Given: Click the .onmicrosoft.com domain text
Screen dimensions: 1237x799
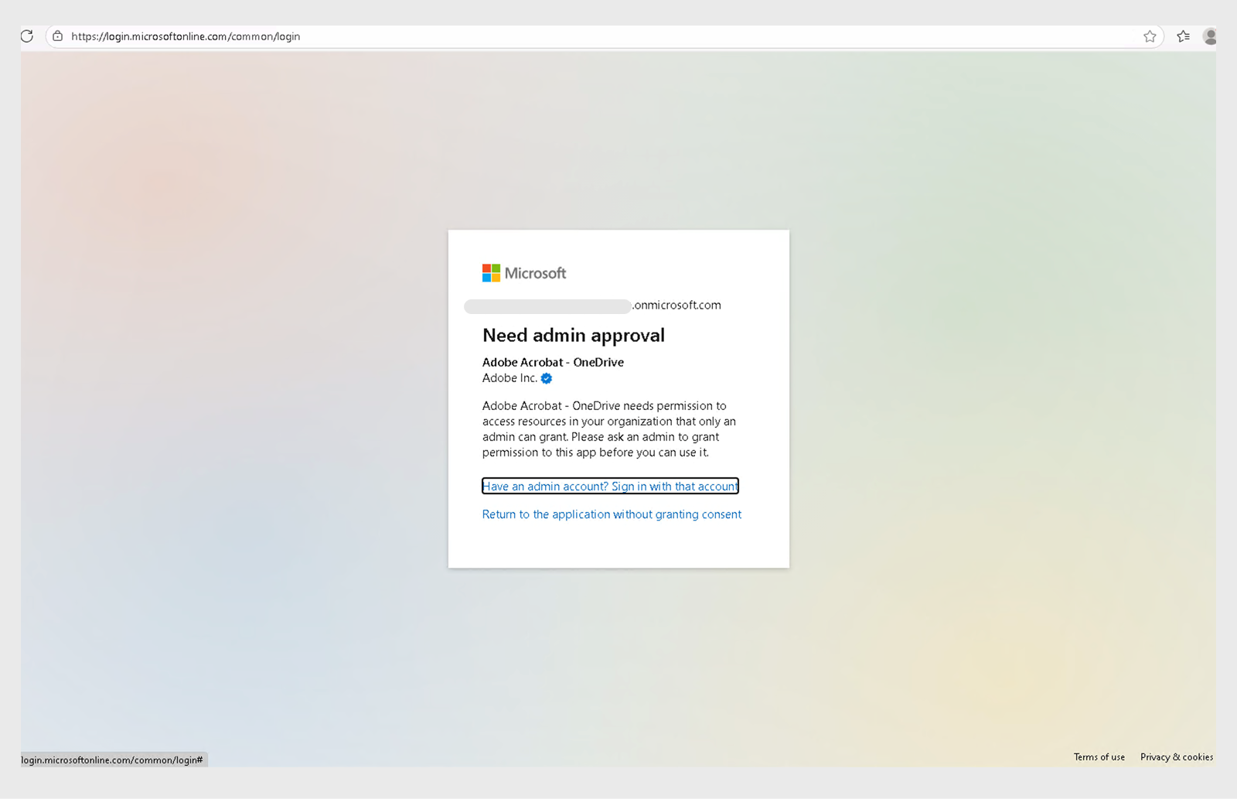Looking at the screenshot, I should pos(676,305).
